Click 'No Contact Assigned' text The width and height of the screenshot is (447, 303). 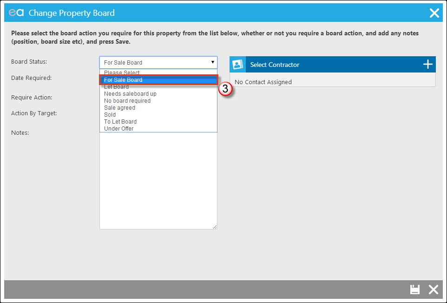tap(263, 82)
